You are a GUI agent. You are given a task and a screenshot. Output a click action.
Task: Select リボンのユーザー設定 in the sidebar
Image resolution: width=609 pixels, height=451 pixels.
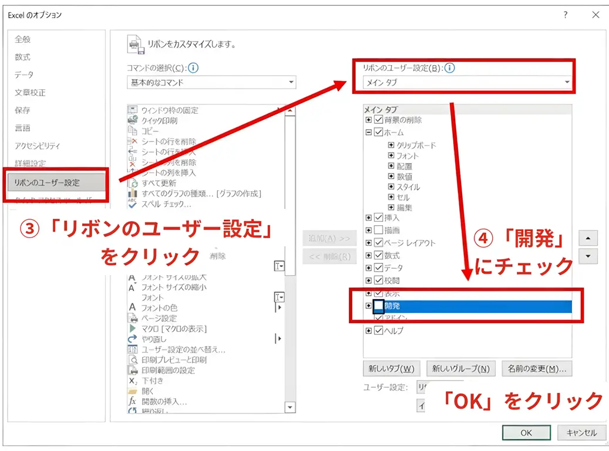pos(56,182)
